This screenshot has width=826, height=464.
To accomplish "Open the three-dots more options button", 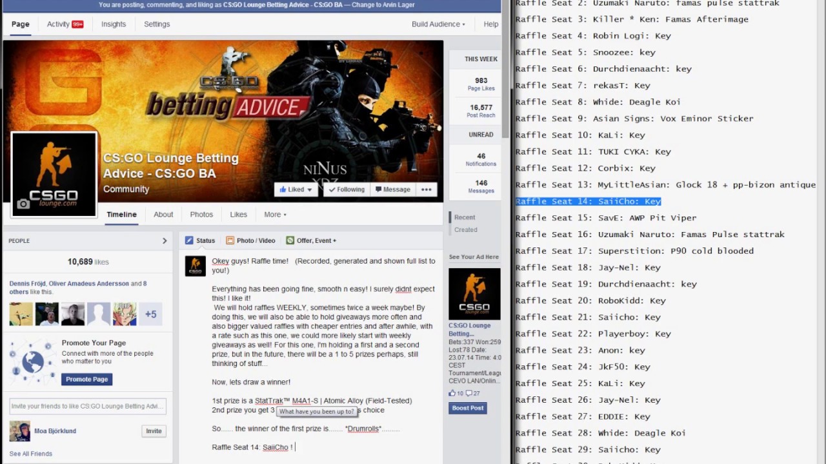I will click(x=427, y=189).
